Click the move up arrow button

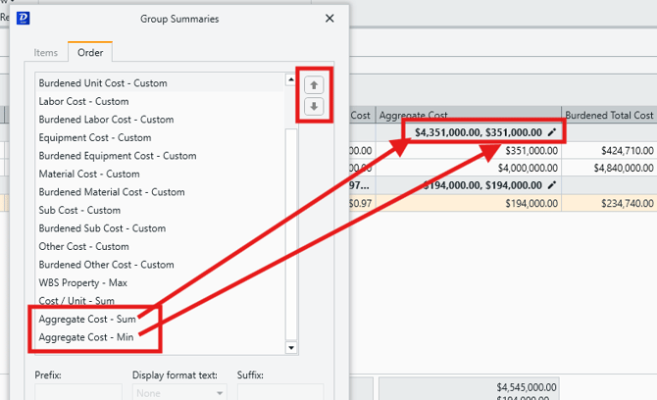[314, 84]
